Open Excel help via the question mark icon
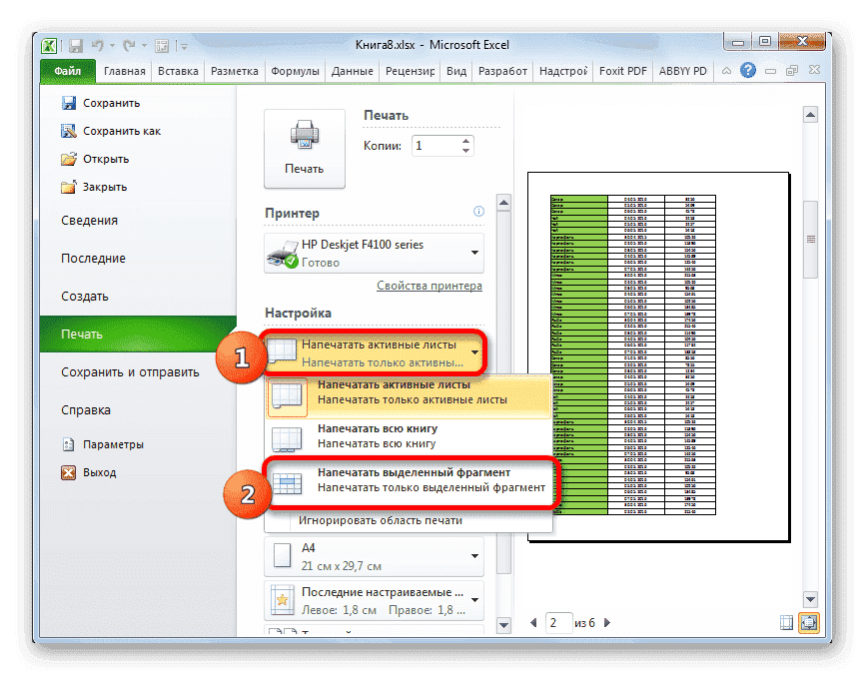Image resolution: width=864 pixels, height=675 pixels. click(748, 71)
